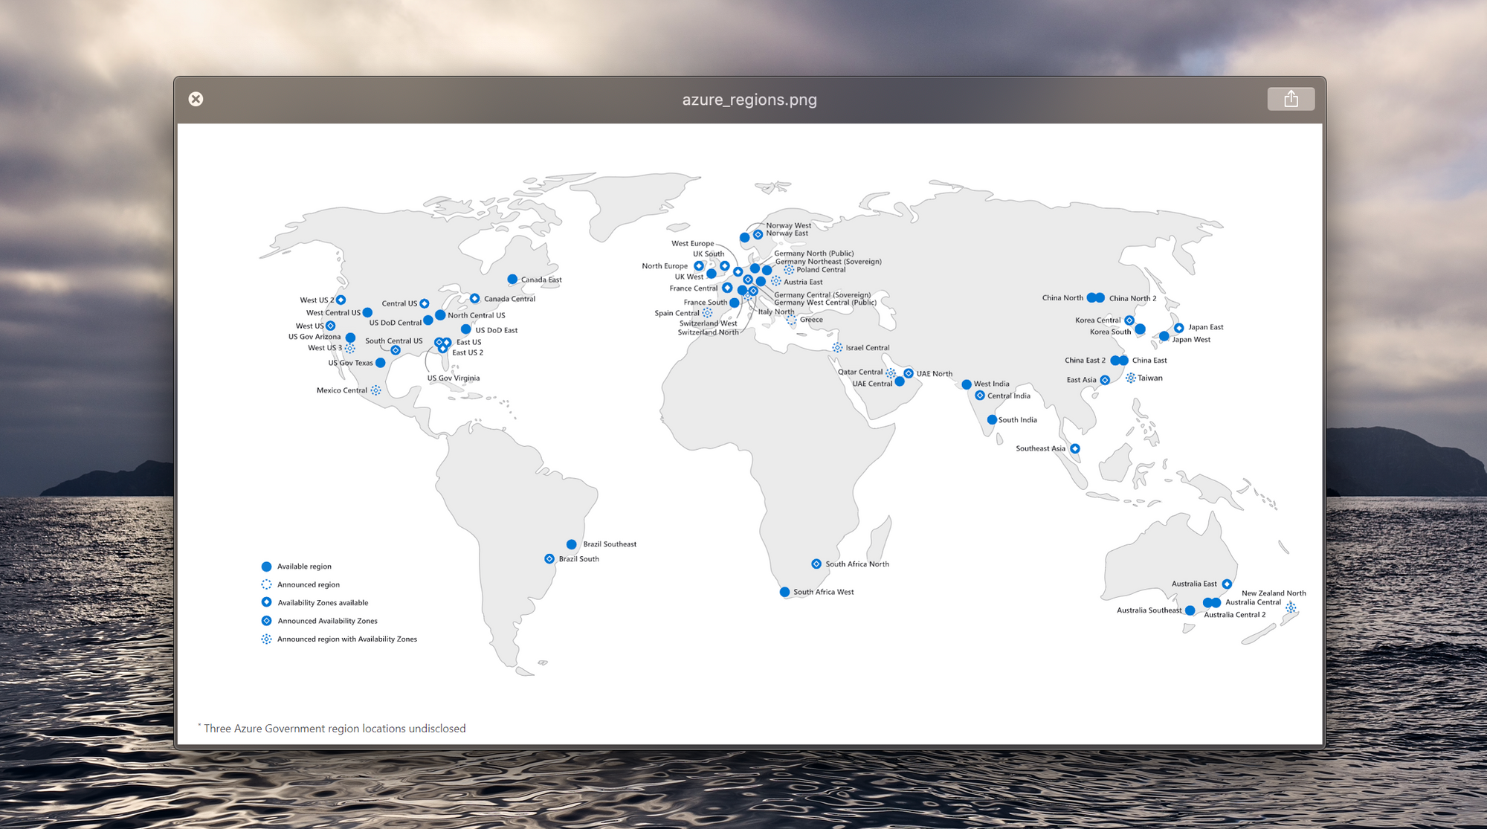Select the New Zealand North announced marker
This screenshot has width=1487, height=829.
tap(1291, 607)
